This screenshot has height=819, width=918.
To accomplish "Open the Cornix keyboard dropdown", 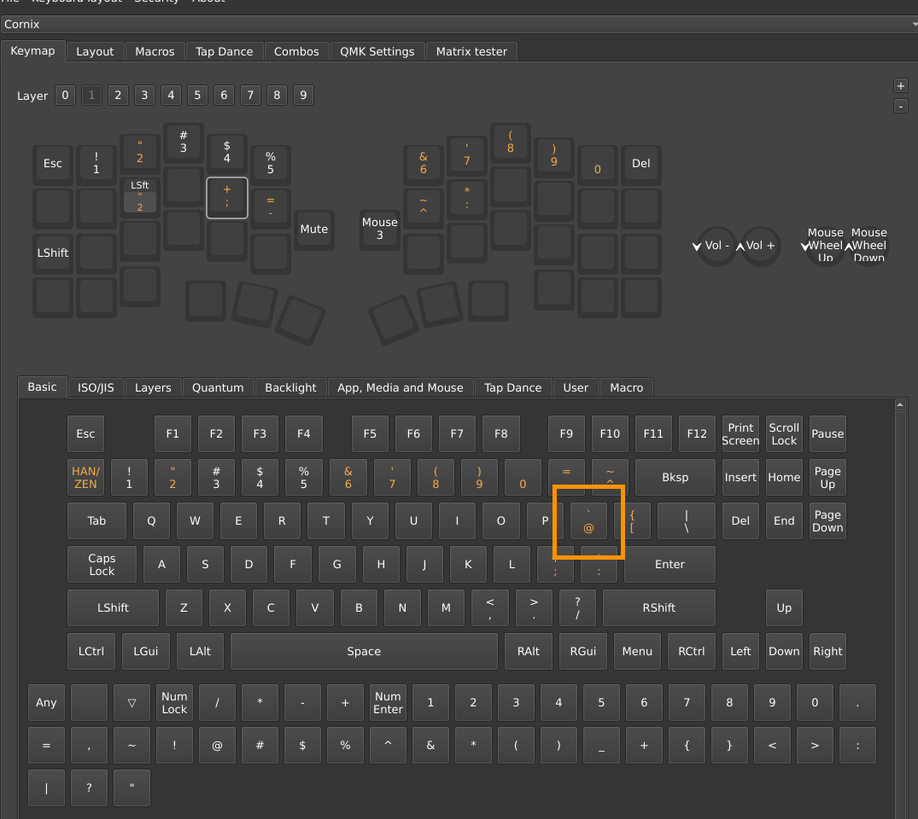I will (459, 25).
